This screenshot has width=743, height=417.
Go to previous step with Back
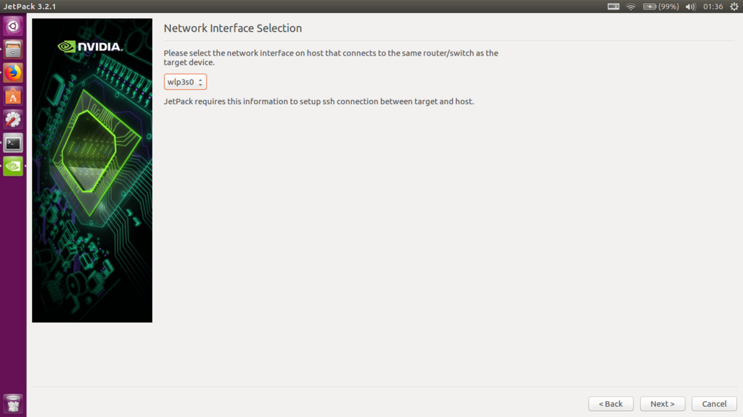pos(611,404)
